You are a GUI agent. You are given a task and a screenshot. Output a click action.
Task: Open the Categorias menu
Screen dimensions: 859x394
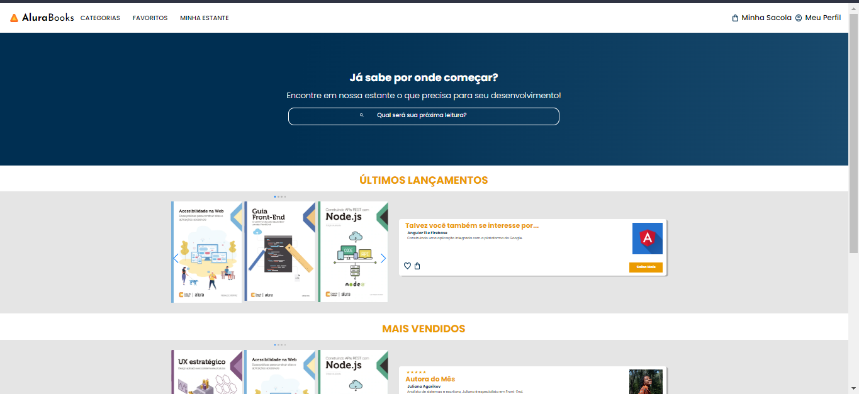coord(100,18)
